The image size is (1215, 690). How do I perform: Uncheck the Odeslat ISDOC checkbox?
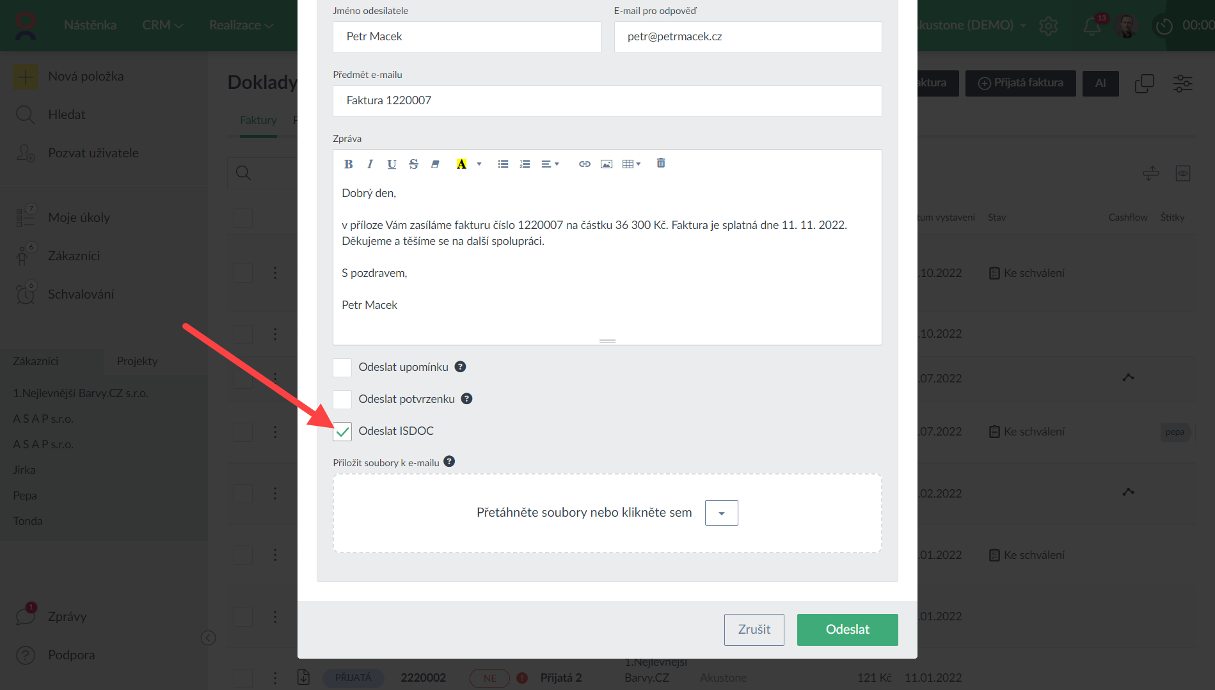click(x=342, y=432)
